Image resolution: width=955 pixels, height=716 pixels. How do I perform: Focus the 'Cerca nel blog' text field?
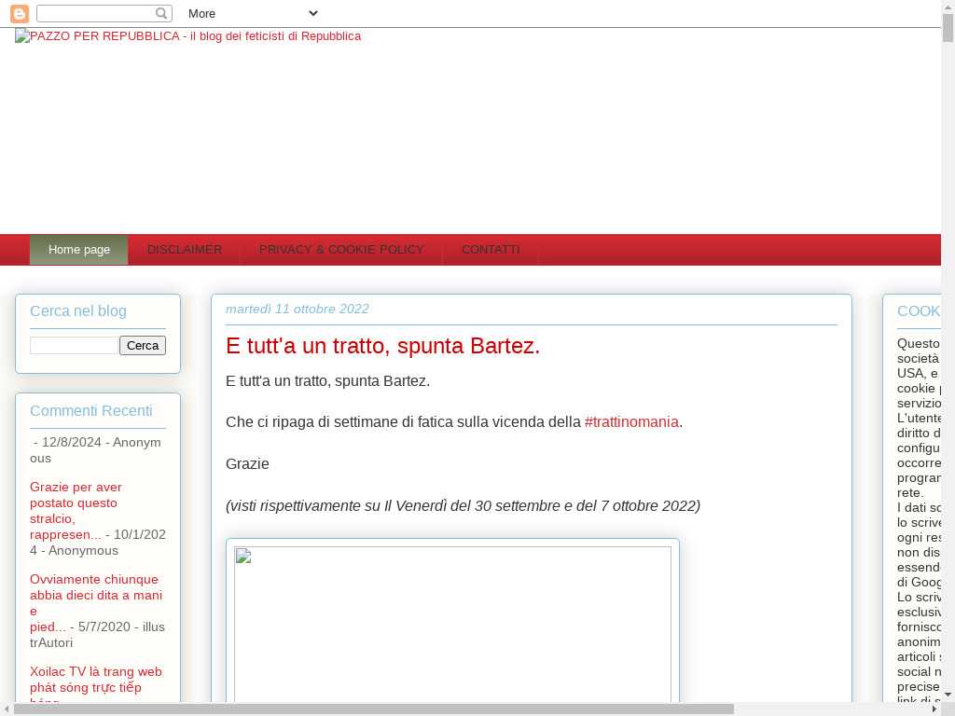[74, 346]
